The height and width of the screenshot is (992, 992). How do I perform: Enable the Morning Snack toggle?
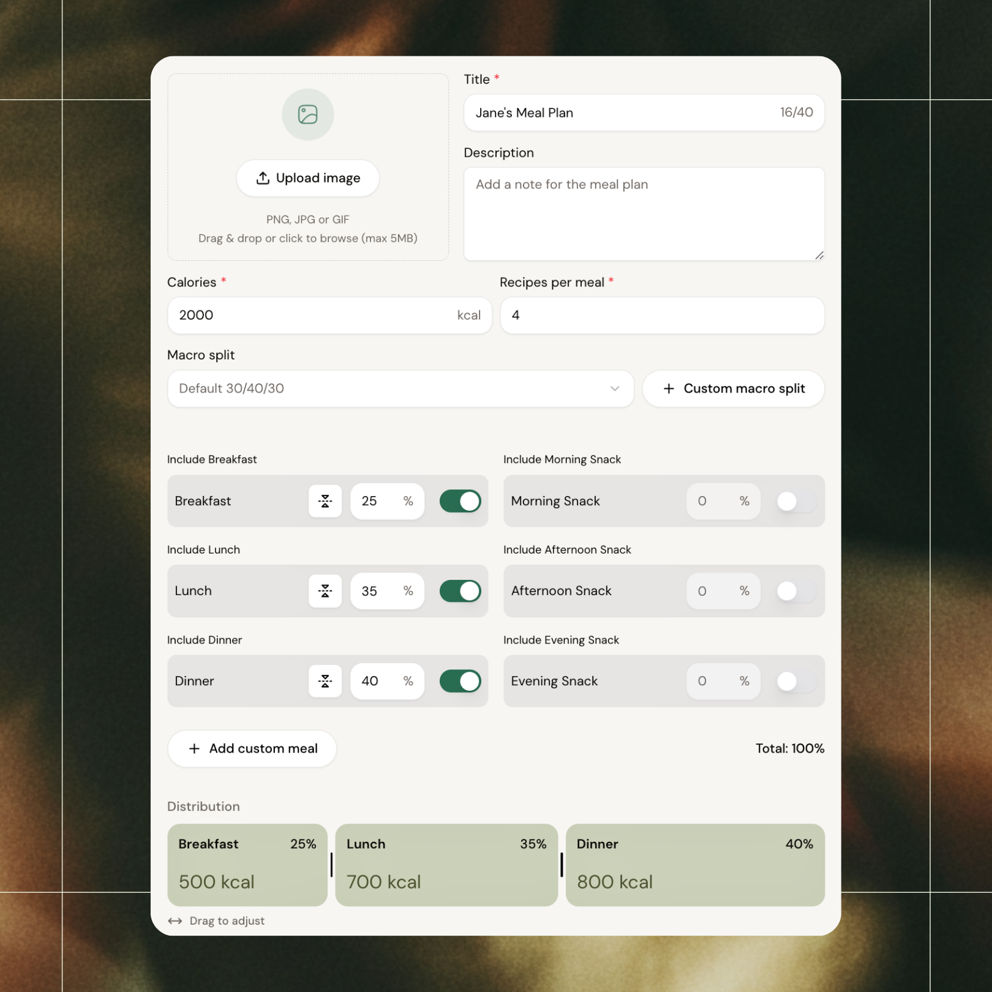(x=795, y=501)
